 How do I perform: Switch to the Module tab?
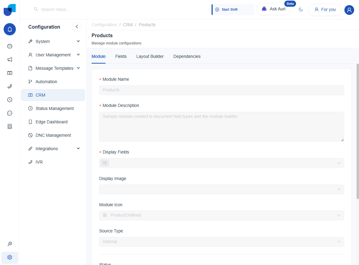coord(99,56)
